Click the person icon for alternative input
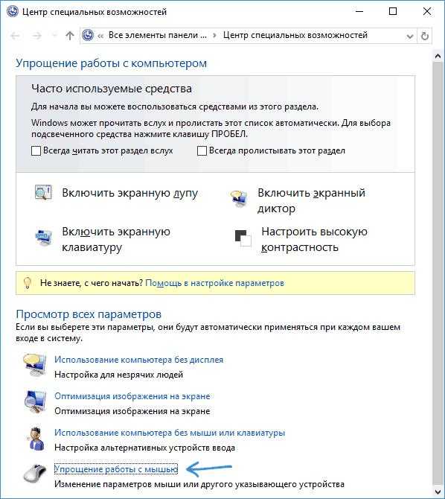 36,439
